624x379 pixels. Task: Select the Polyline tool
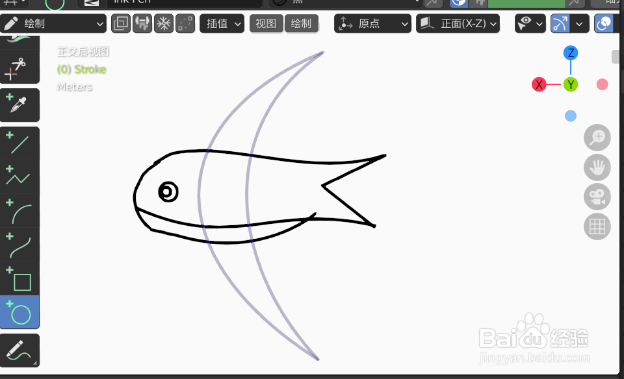pyautogui.click(x=19, y=177)
